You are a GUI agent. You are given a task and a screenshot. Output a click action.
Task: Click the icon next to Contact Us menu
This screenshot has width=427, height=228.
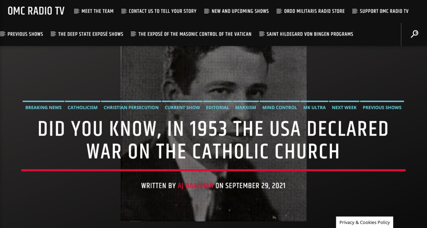pos(124,11)
